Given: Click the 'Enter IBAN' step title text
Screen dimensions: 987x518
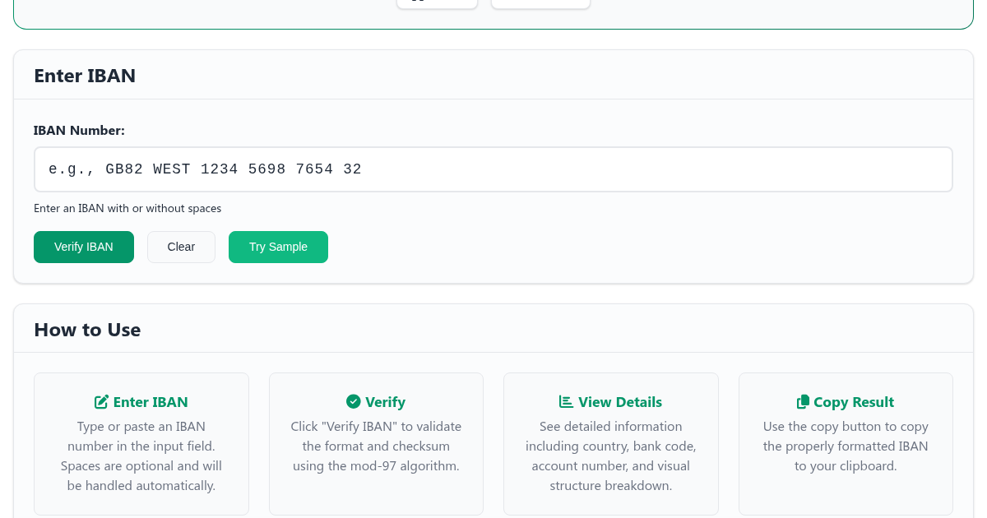Looking at the screenshot, I should coord(151,402).
